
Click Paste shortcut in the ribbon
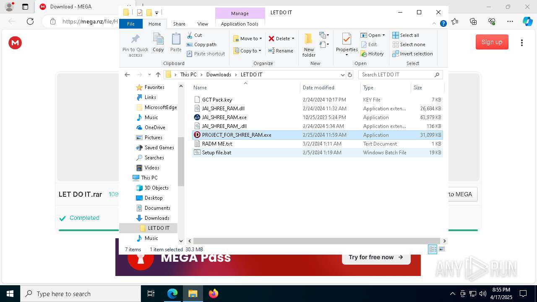tap(206, 54)
